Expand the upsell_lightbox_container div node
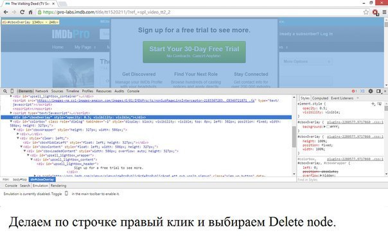Screen dimensions: 388x247 11,96
